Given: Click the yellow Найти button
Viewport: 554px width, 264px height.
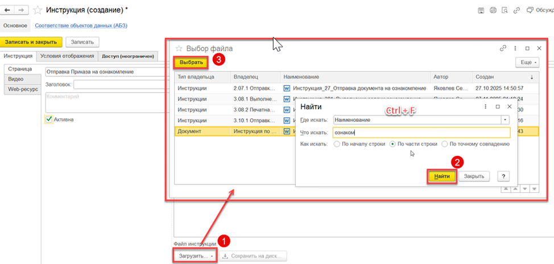Looking at the screenshot, I should tap(443, 176).
